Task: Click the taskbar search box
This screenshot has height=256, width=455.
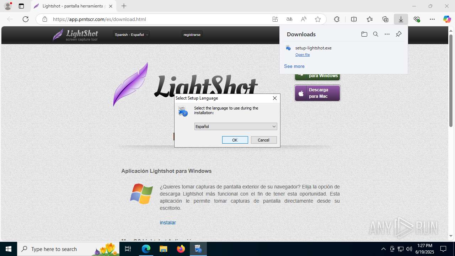Action: tap(68, 249)
